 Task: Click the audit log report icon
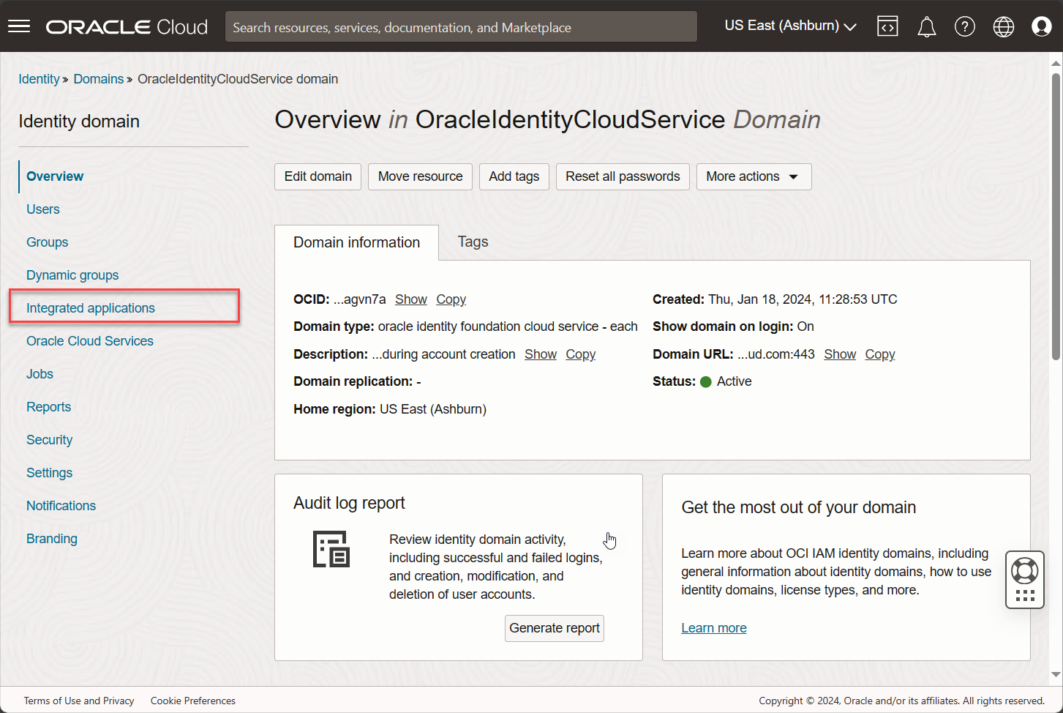331,550
